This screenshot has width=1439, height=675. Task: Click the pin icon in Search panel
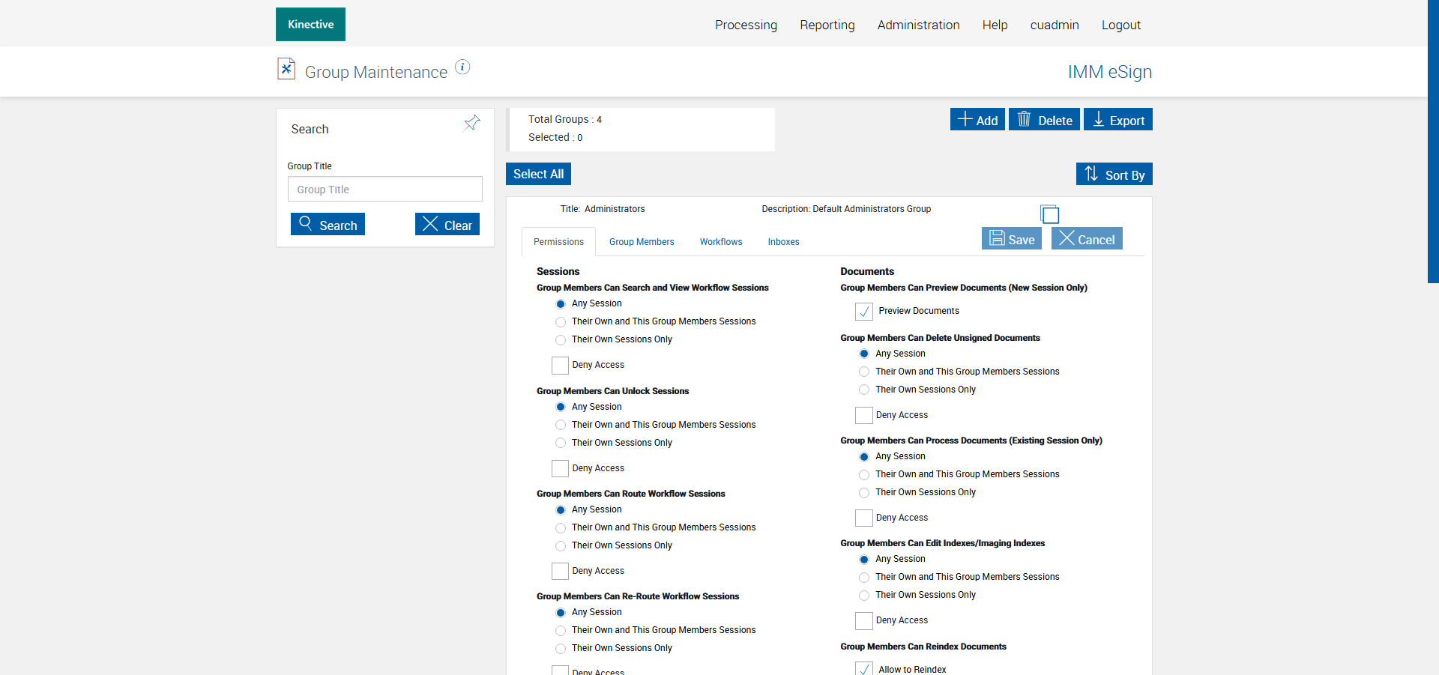[x=471, y=123]
